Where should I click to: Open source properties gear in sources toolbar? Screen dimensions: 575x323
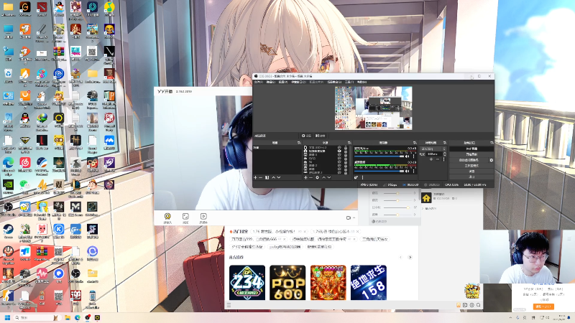(x=317, y=177)
